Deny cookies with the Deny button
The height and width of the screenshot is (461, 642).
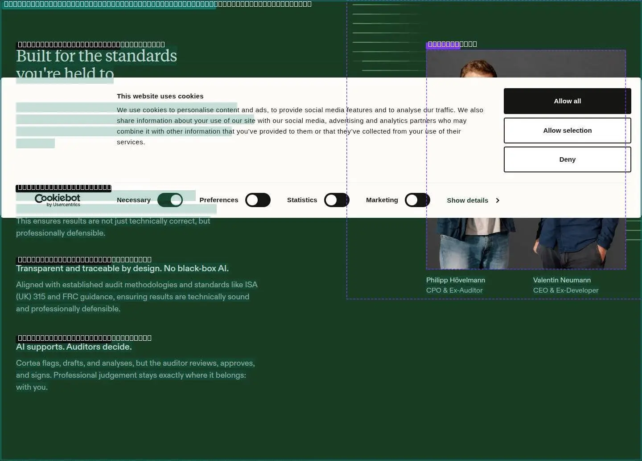click(568, 159)
